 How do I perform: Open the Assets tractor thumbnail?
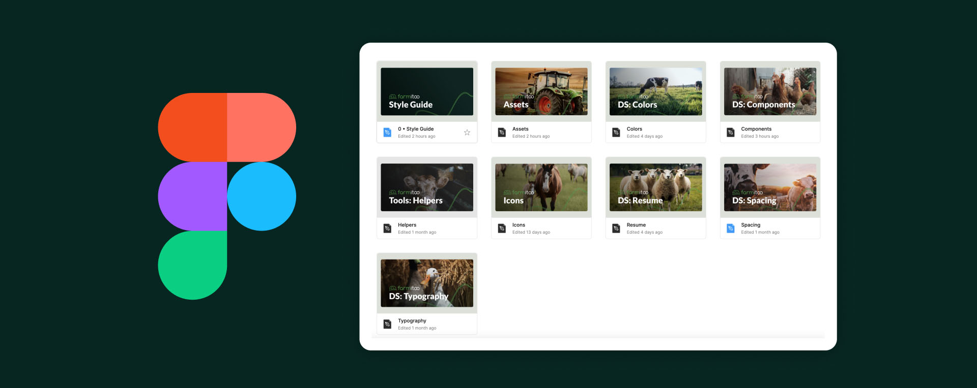point(541,91)
